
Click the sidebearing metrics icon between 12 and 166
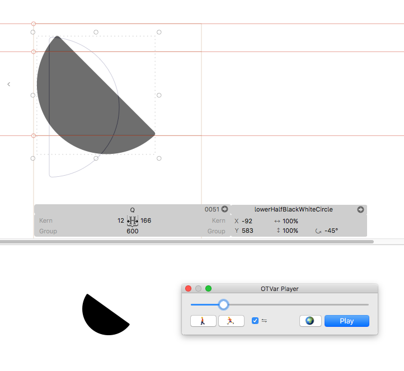(133, 220)
